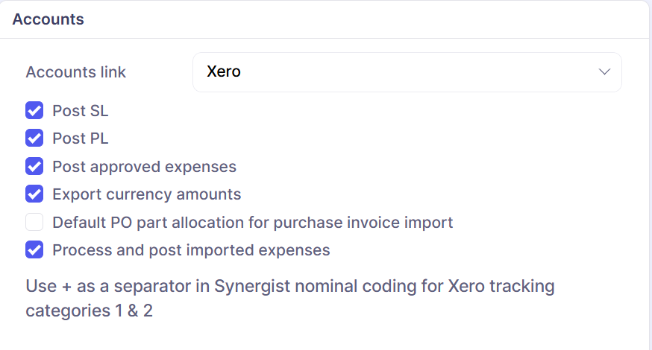
Task: Click the selected Xero value text
Action: coord(224,72)
